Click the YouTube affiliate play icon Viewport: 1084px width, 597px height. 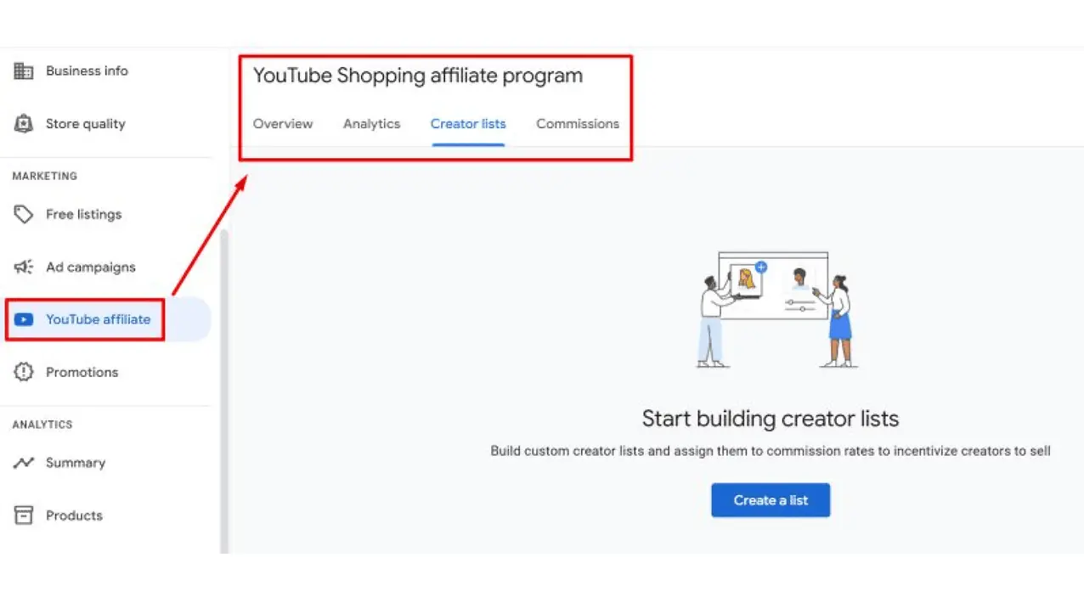tap(24, 320)
